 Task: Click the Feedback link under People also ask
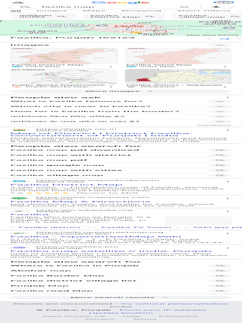(214, 125)
